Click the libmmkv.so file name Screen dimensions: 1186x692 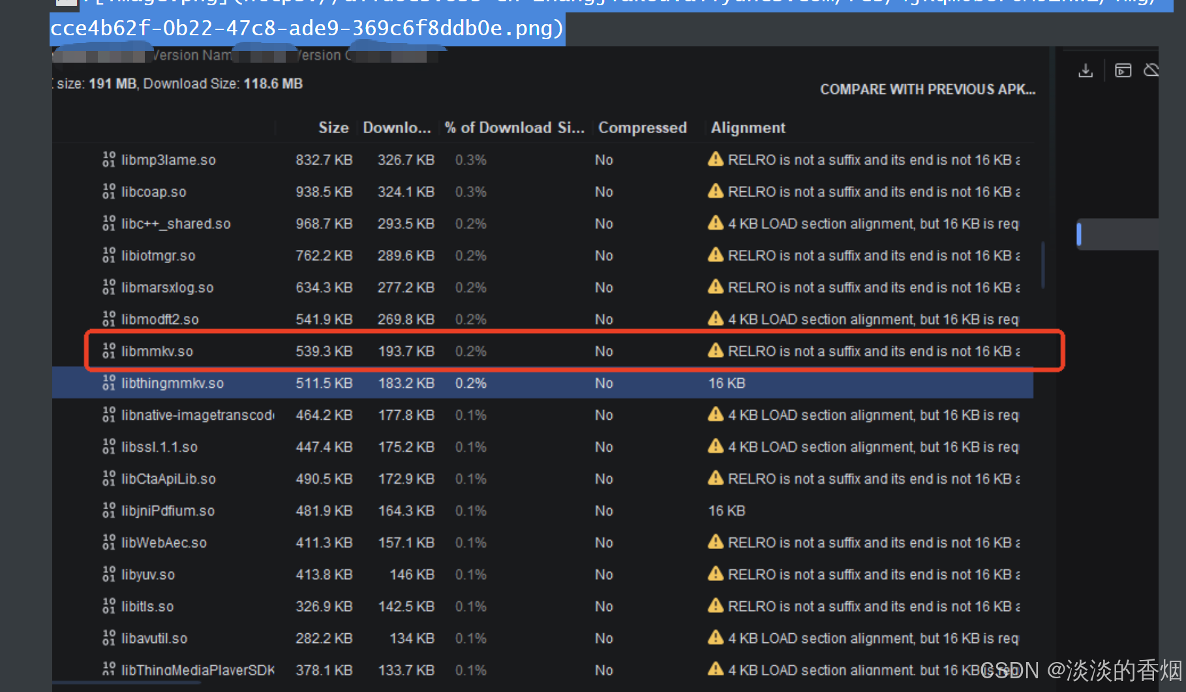pos(157,351)
